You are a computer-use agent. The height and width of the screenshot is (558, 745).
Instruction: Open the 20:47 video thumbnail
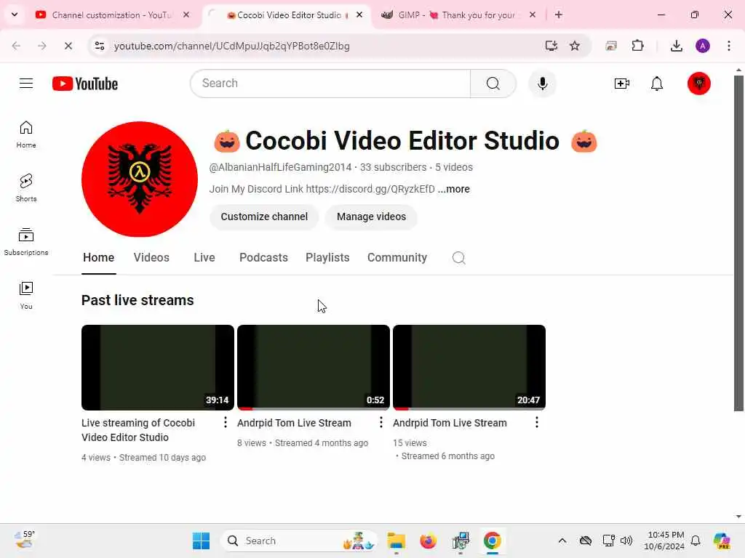(469, 367)
